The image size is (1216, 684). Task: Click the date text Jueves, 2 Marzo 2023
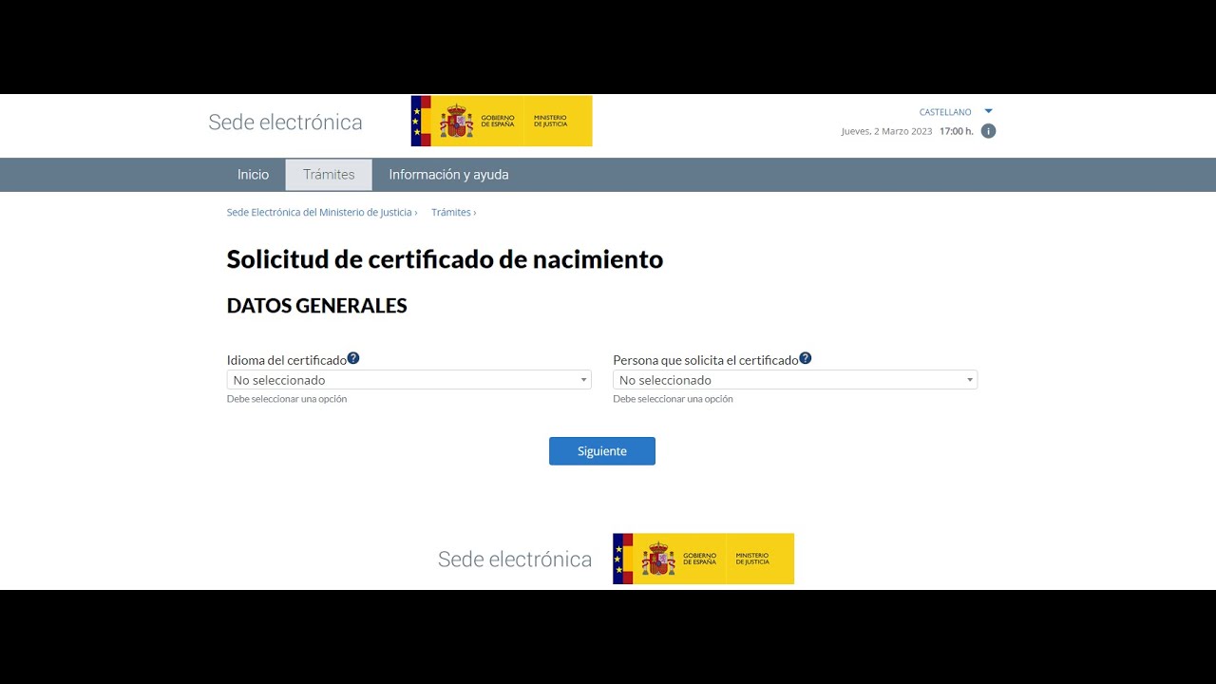[886, 131]
